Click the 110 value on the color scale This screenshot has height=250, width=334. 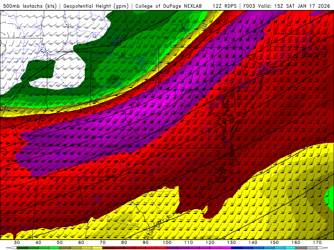[x=189, y=242]
